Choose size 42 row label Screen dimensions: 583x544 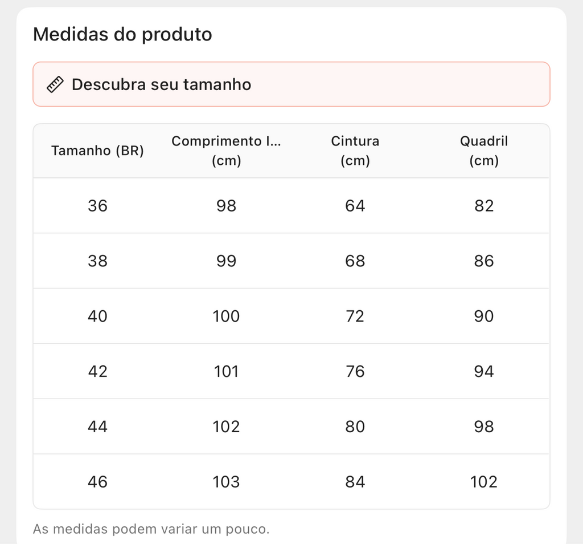pos(97,372)
